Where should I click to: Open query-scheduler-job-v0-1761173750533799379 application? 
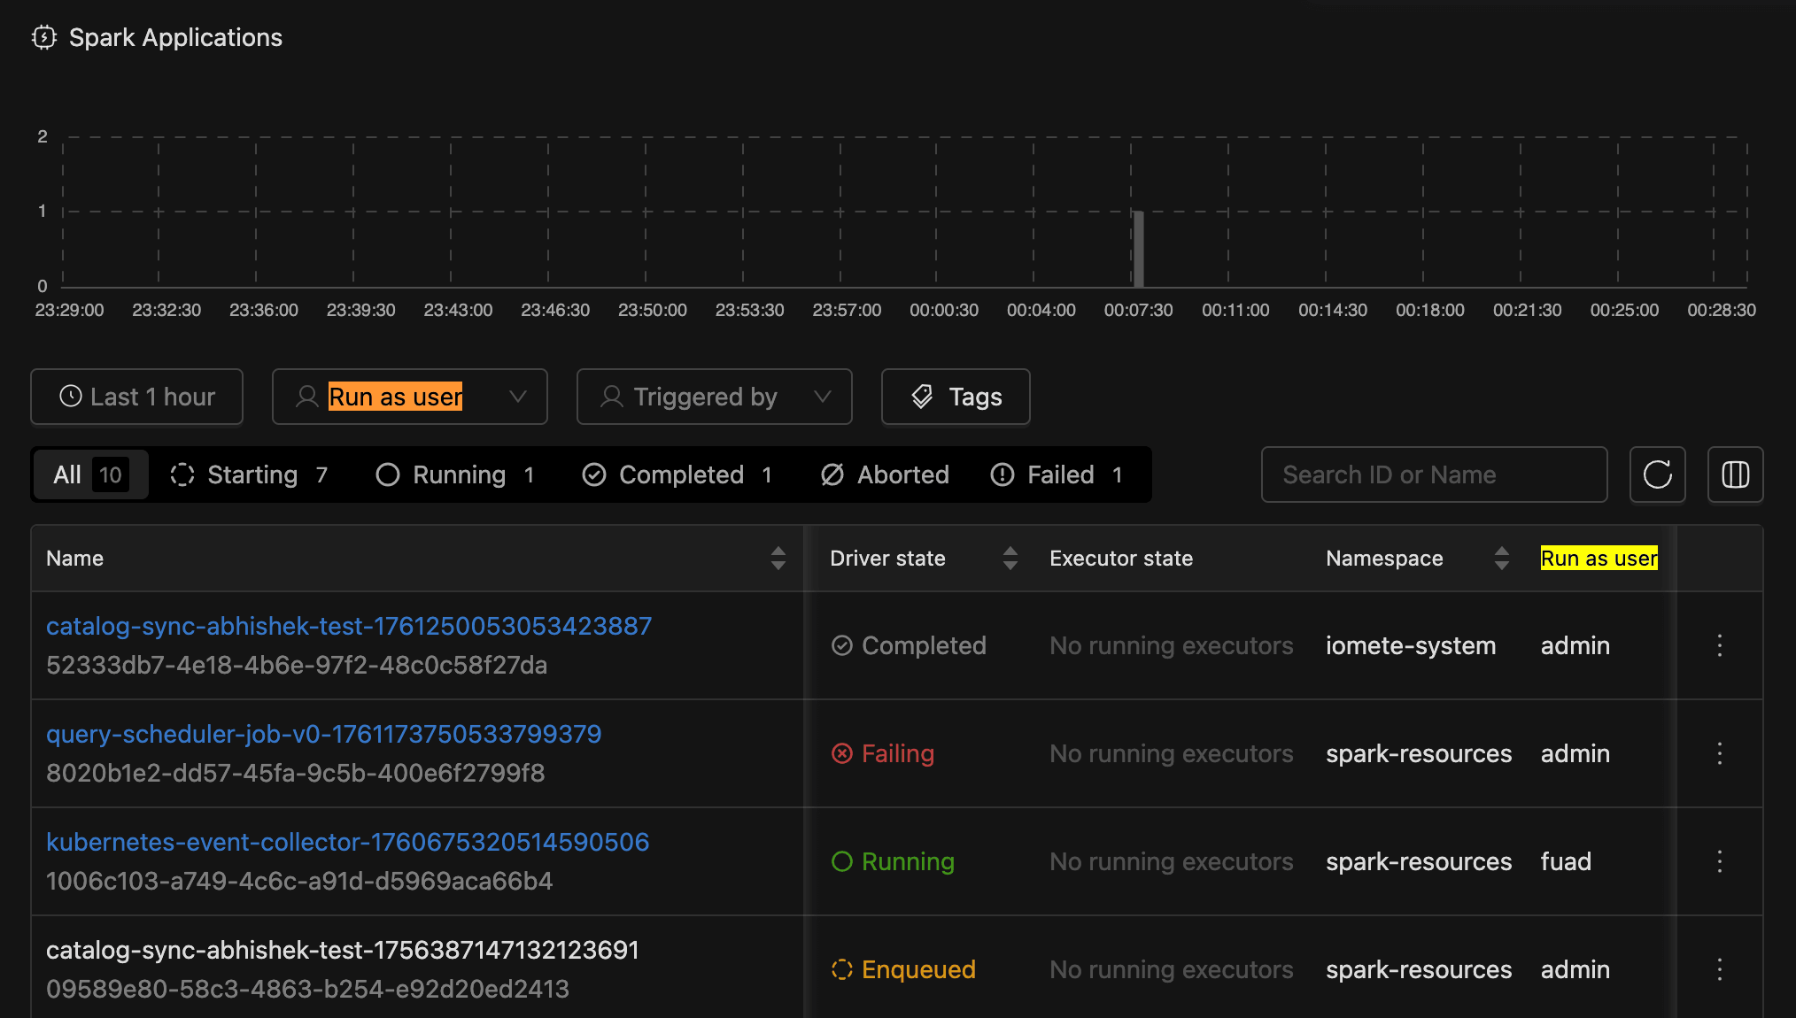point(324,734)
